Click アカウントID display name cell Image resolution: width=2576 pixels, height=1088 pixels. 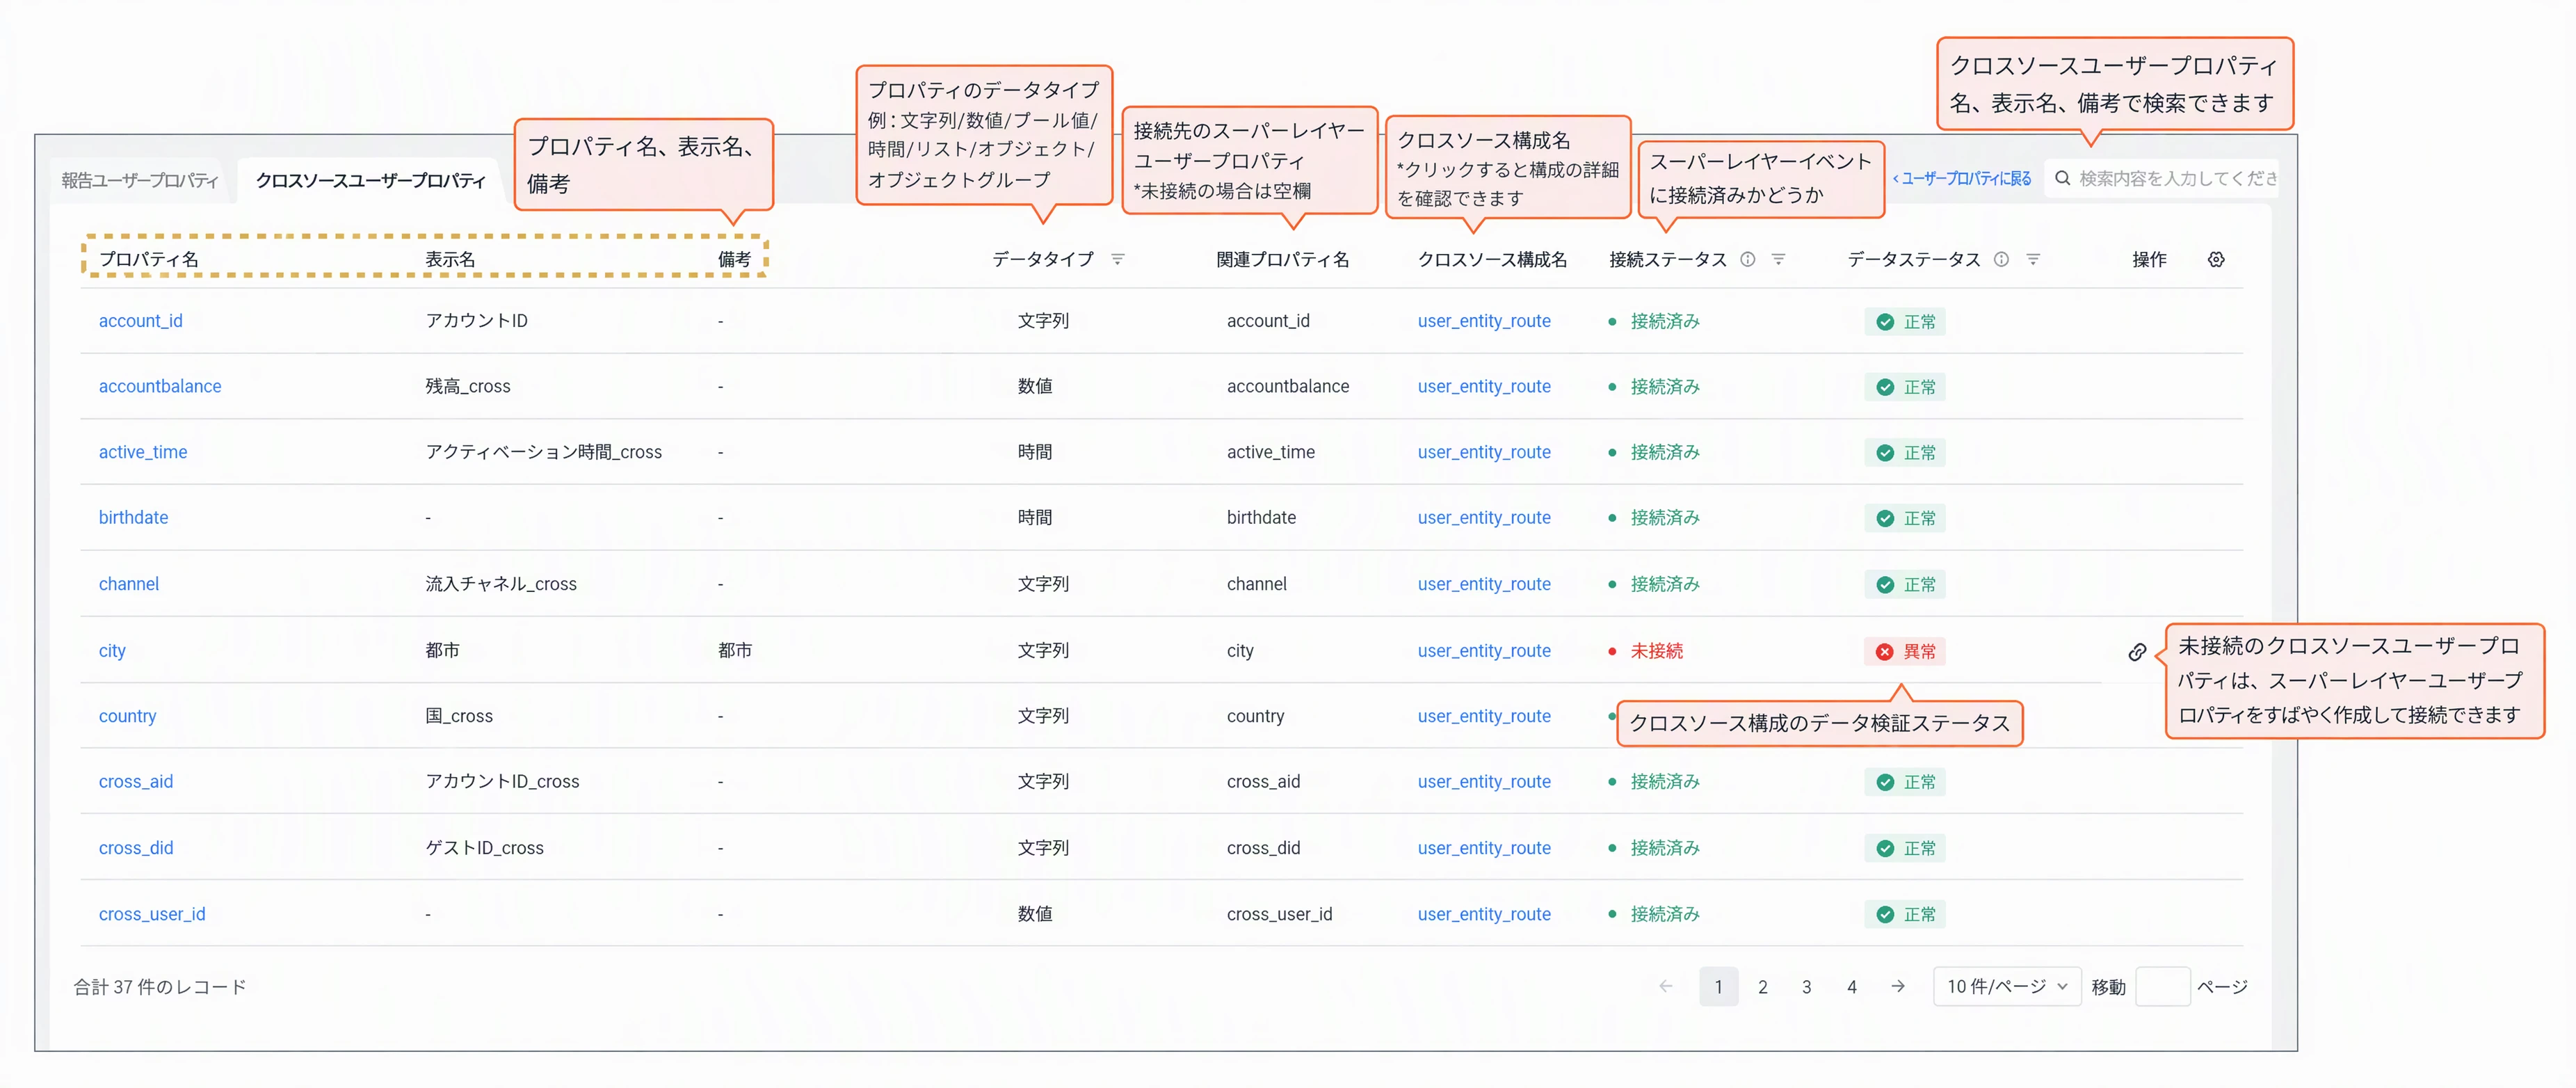pyautogui.click(x=476, y=321)
